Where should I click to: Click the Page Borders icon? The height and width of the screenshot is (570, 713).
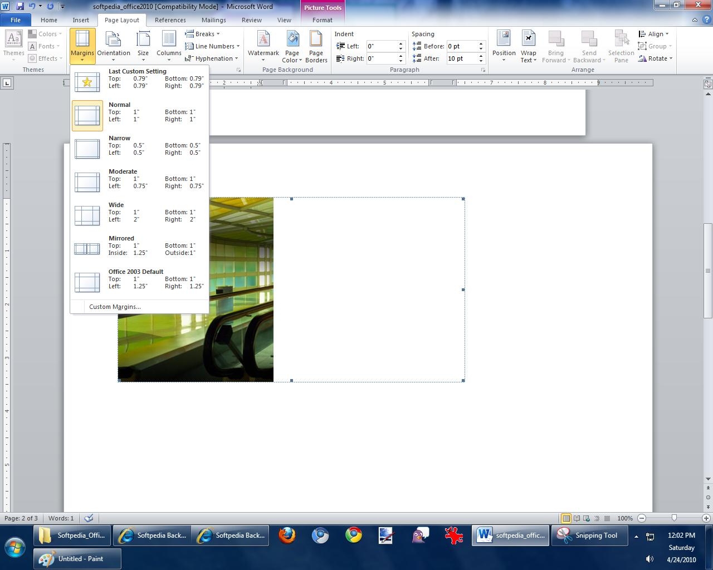pos(316,40)
